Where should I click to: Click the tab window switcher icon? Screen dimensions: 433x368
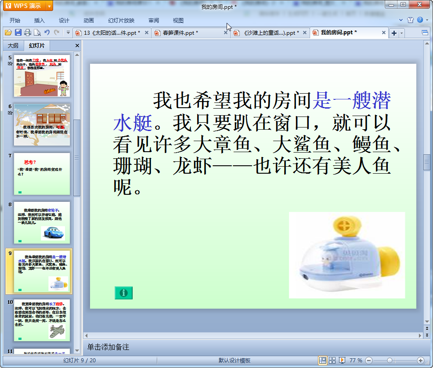425,33
